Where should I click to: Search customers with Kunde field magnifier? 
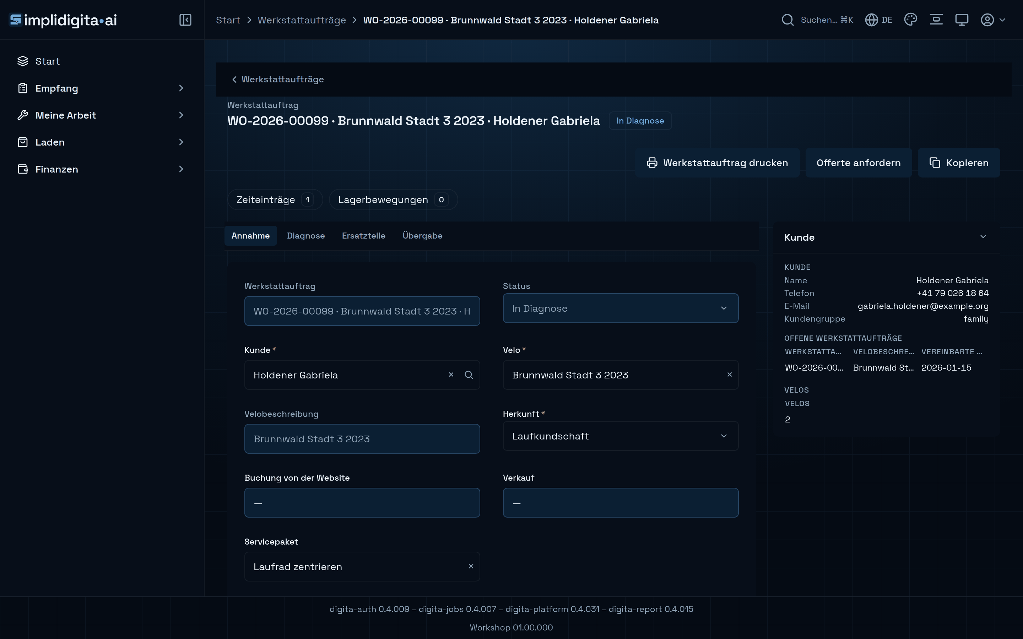(469, 375)
